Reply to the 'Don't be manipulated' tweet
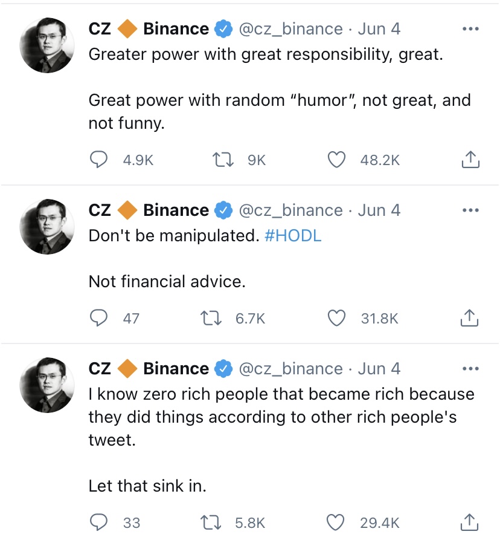The width and height of the screenshot is (500, 540). 98,318
